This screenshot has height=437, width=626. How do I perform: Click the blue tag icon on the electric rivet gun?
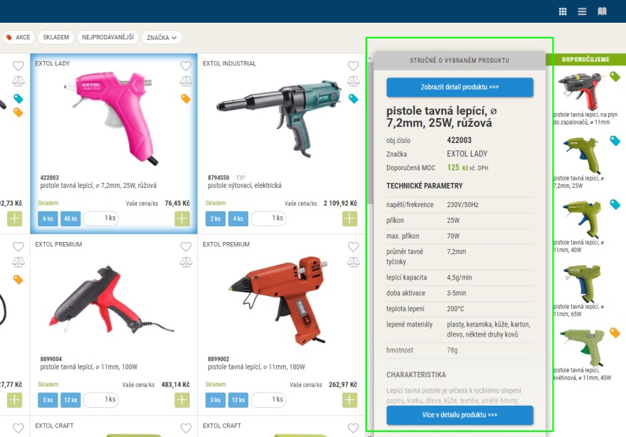tap(354, 98)
